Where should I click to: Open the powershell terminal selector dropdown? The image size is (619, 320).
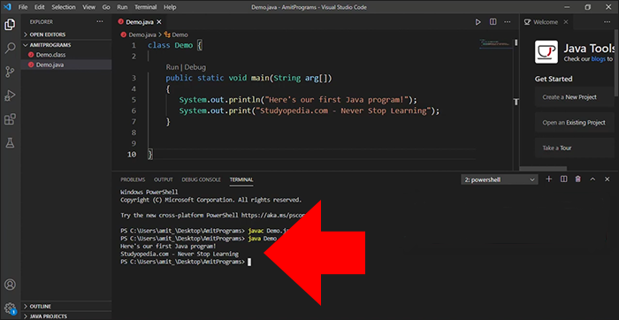click(500, 179)
